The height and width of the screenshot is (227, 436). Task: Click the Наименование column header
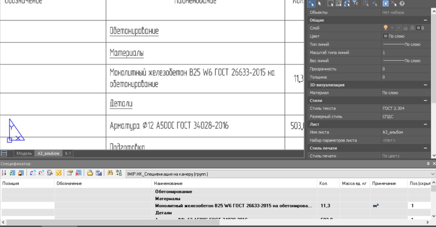point(164,183)
